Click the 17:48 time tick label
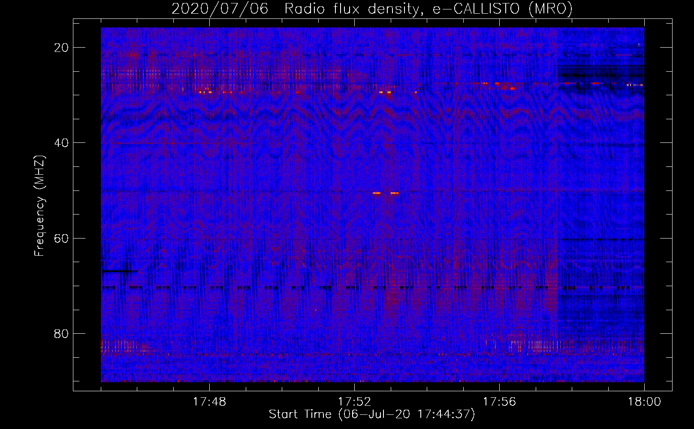694x429 pixels. (x=209, y=402)
